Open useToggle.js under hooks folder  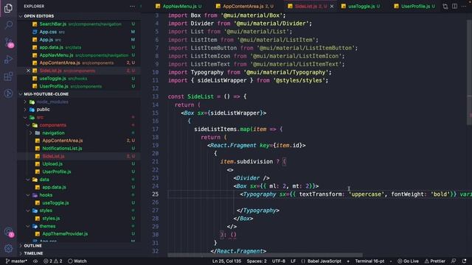(x=55, y=203)
